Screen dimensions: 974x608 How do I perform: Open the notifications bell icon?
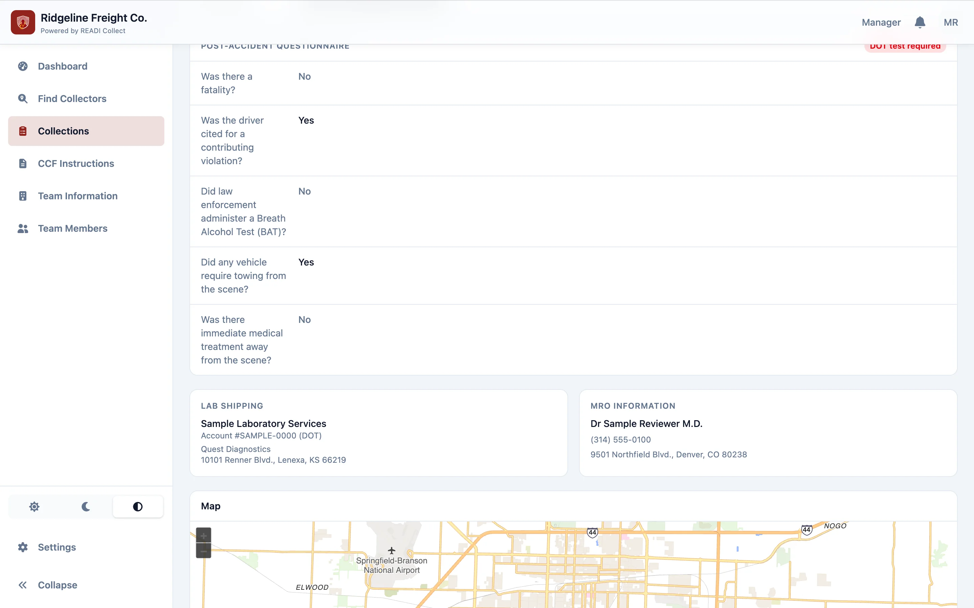[920, 22]
